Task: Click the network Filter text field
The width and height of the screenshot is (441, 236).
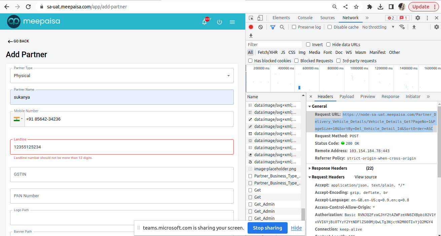Action: (274, 44)
